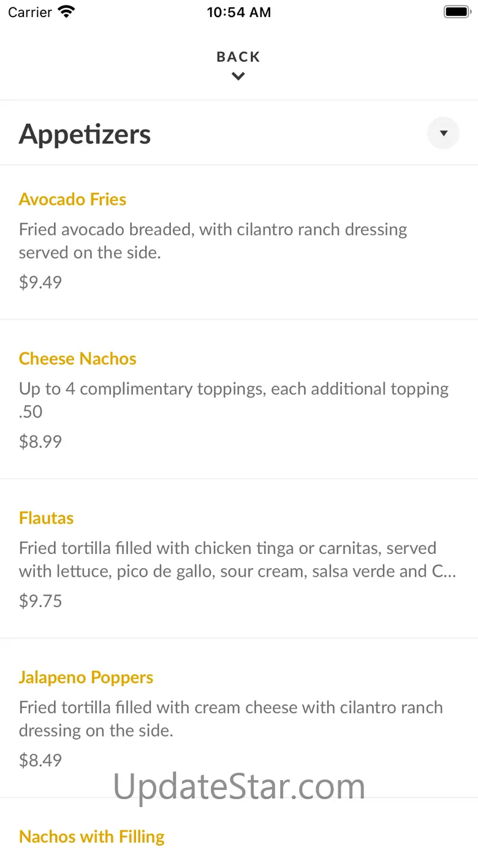Tap the Jalapeno Poppers description text
This screenshot has height=850, width=478.
pos(231,719)
